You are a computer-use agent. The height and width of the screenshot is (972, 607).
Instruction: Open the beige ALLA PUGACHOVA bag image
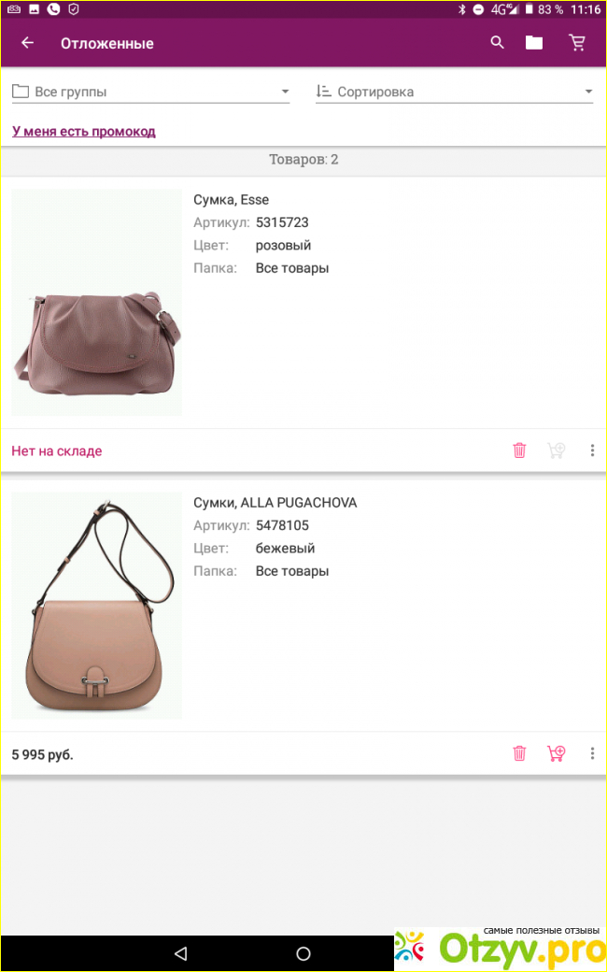pos(96,606)
